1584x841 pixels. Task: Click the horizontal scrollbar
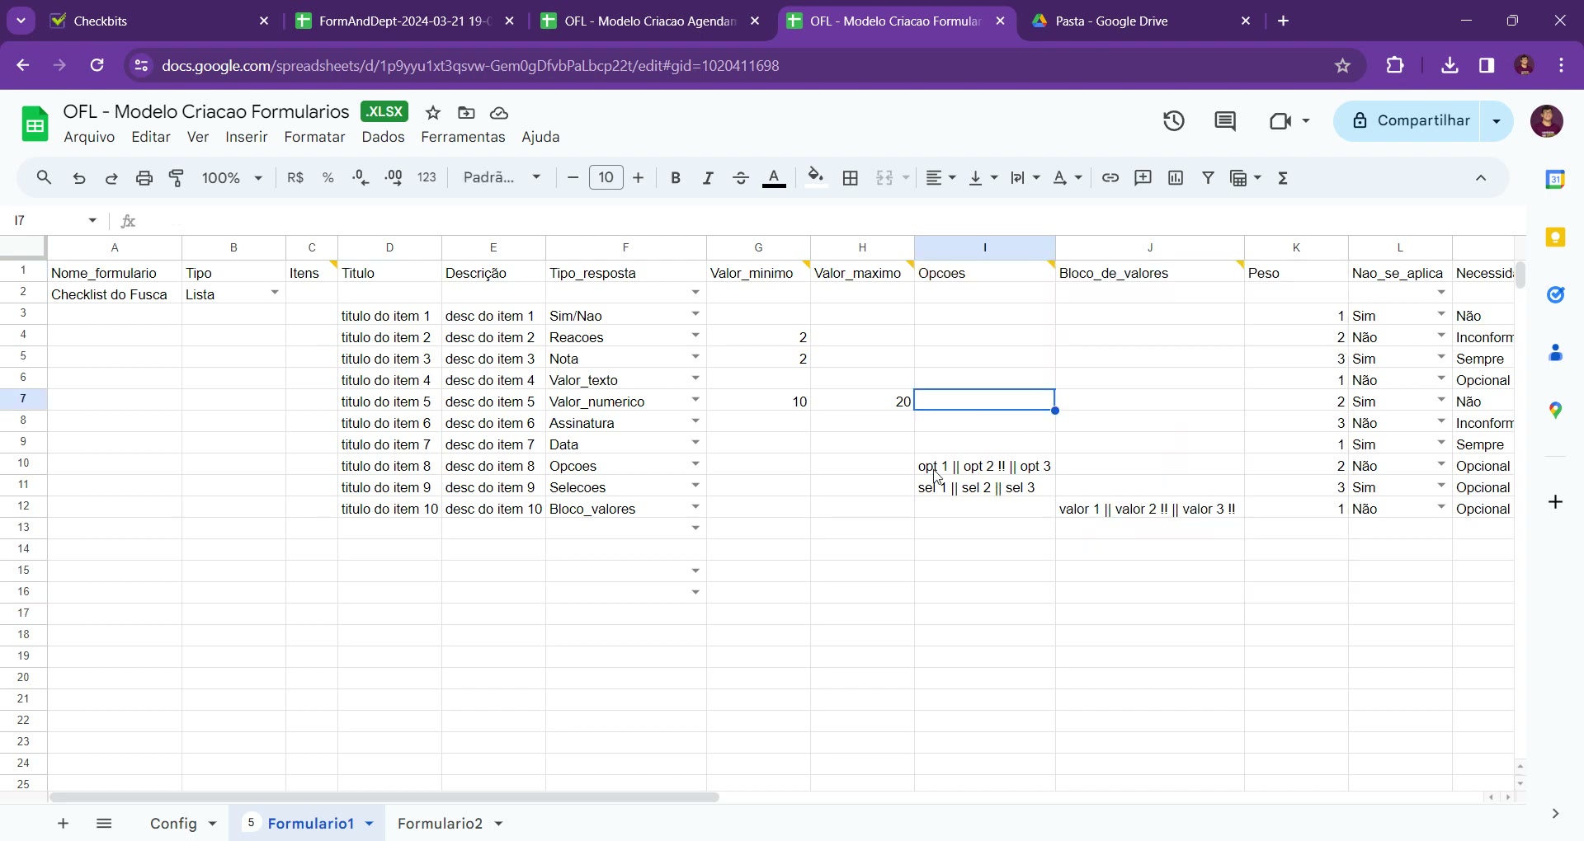click(x=384, y=797)
